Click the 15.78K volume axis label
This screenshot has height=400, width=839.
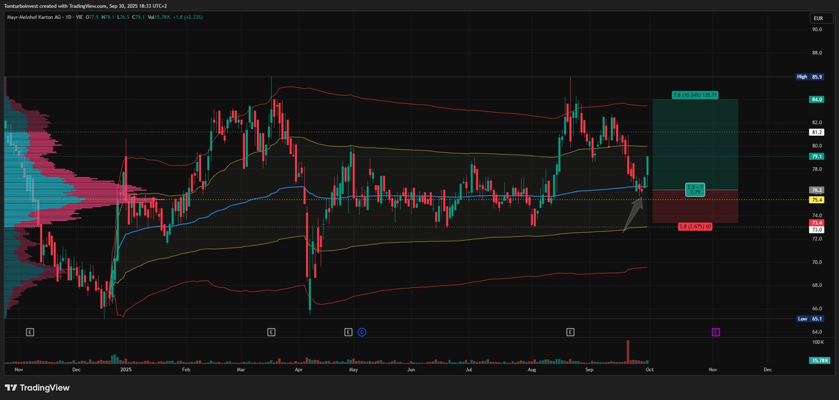[x=819, y=361]
